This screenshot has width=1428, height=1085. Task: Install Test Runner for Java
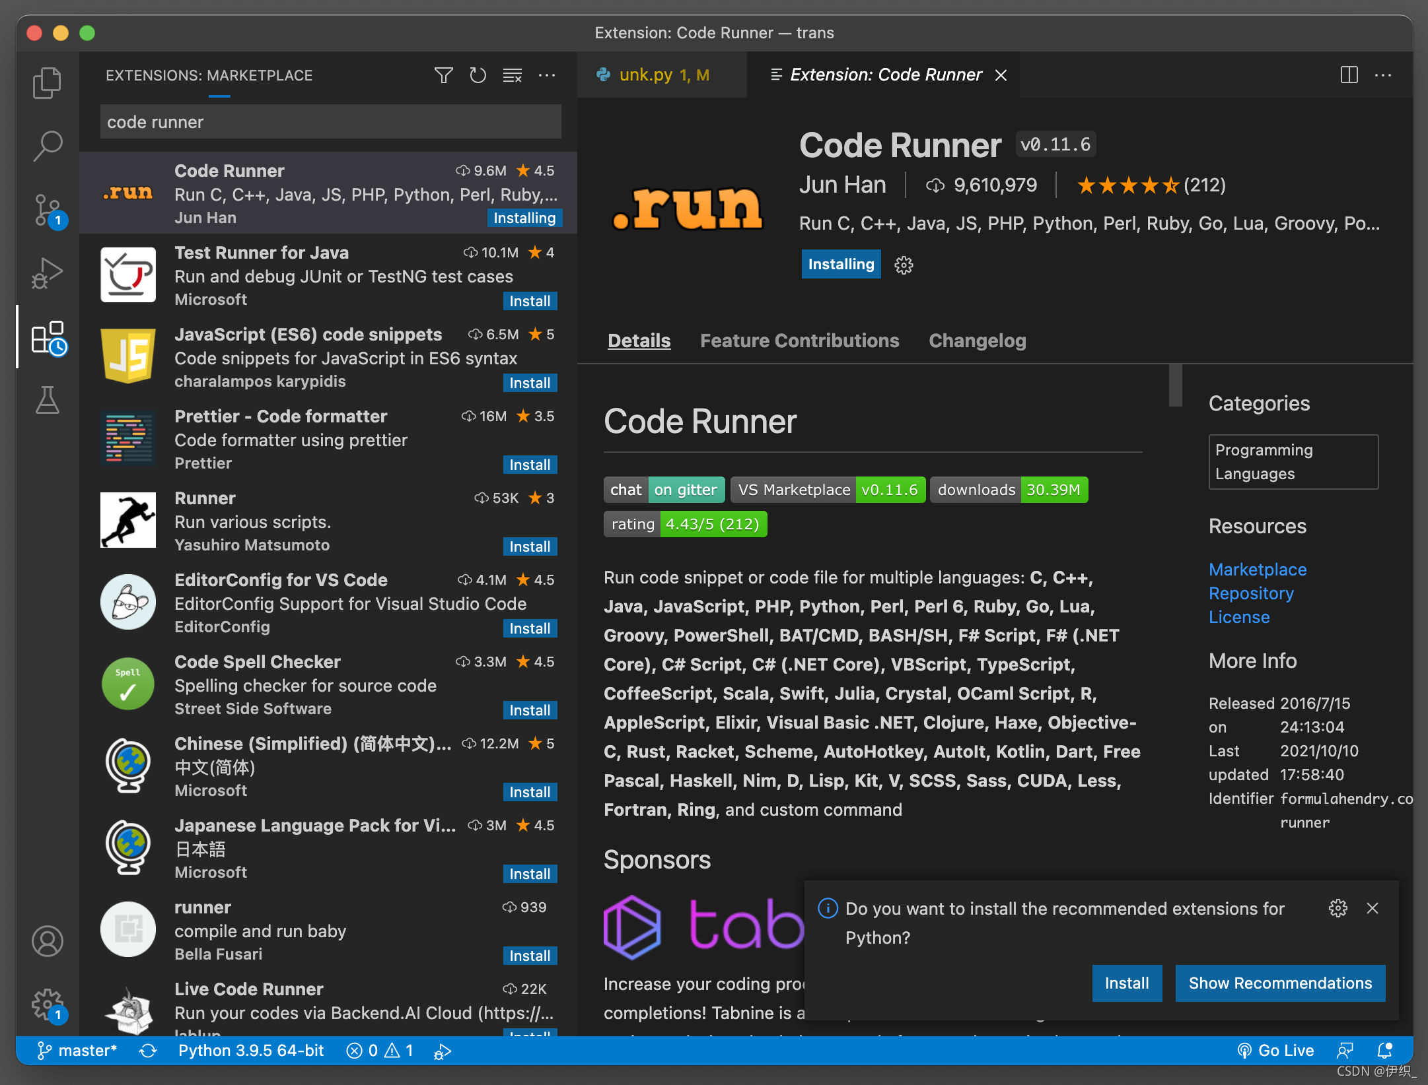click(530, 301)
